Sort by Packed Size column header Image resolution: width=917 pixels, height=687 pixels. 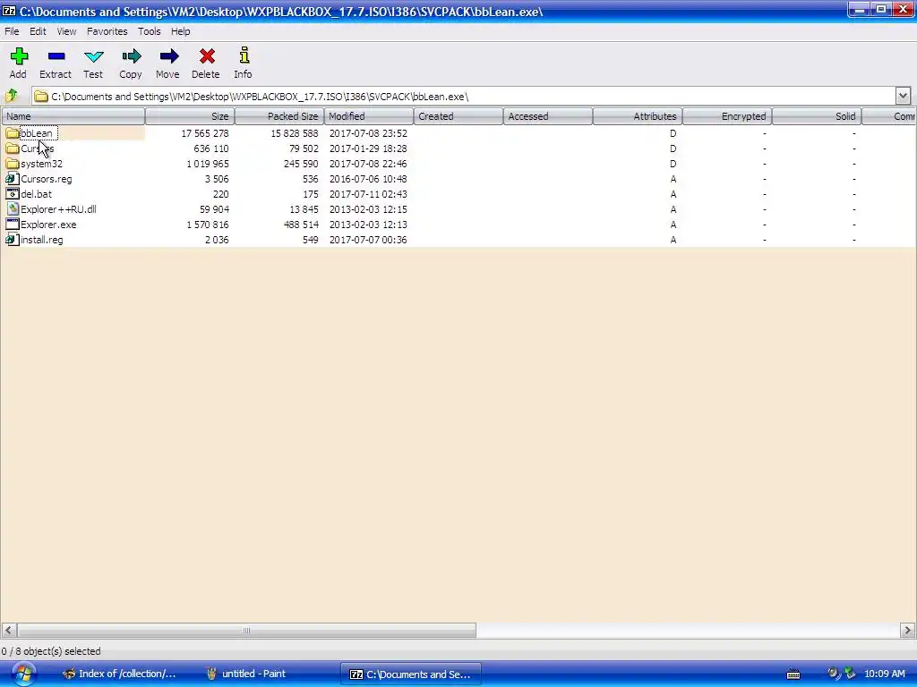click(x=279, y=116)
